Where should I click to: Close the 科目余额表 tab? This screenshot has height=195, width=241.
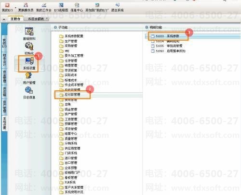click(x=47, y=19)
